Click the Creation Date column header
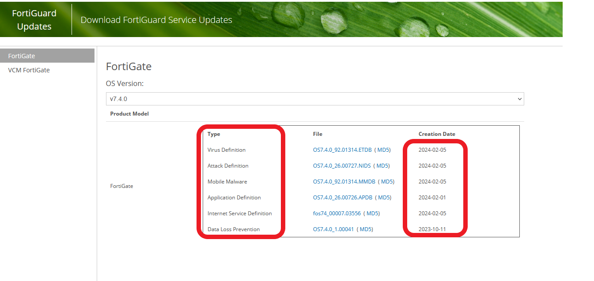Screen dimensions: 594x281 pyautogui.click(x=437, y=134)
